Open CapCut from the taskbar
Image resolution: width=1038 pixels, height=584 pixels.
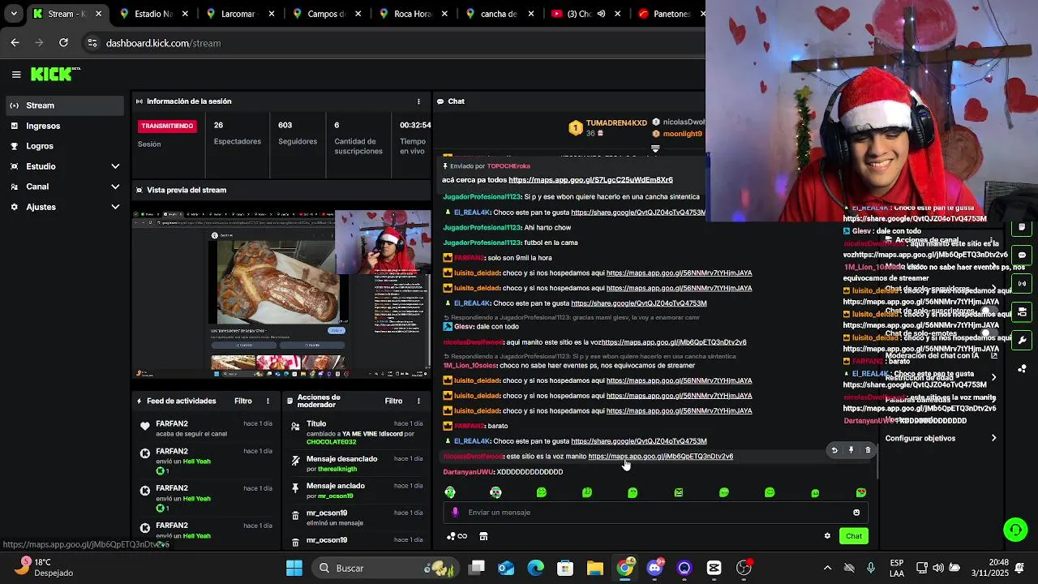(714, 568)
